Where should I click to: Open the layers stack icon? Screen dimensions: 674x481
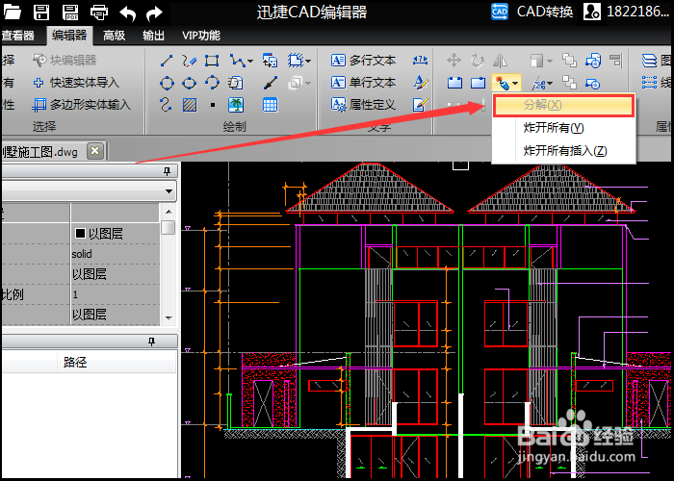[x=650, y=61]
